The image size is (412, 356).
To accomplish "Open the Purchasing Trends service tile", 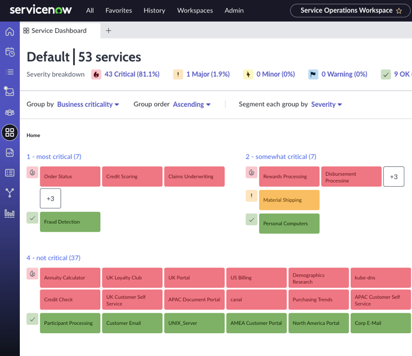I will pos(318,300).
